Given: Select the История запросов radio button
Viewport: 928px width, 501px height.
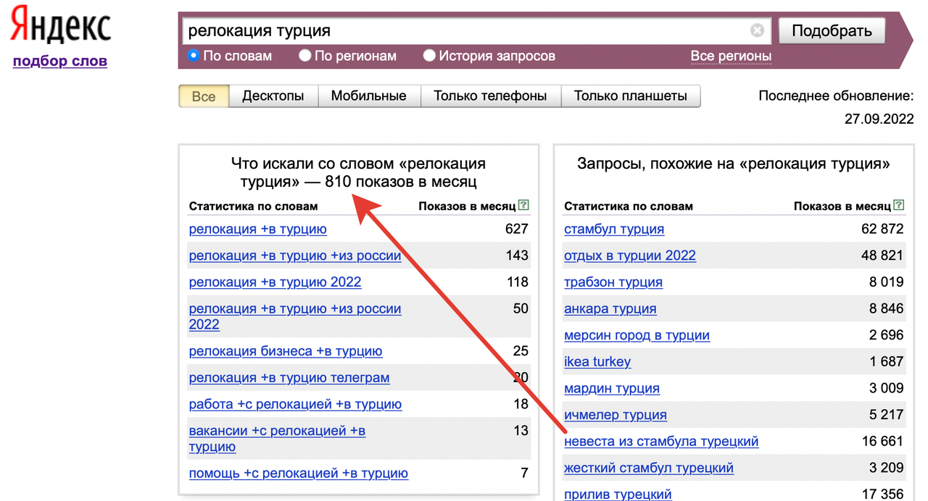Looking at the screenshot, I should click(x=429, y=55).
